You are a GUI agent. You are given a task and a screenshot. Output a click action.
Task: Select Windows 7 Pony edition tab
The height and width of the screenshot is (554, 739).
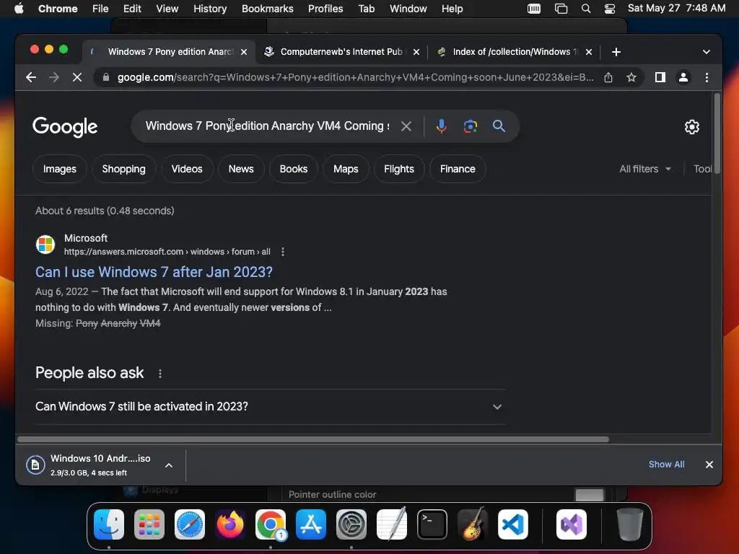[170, 52]
